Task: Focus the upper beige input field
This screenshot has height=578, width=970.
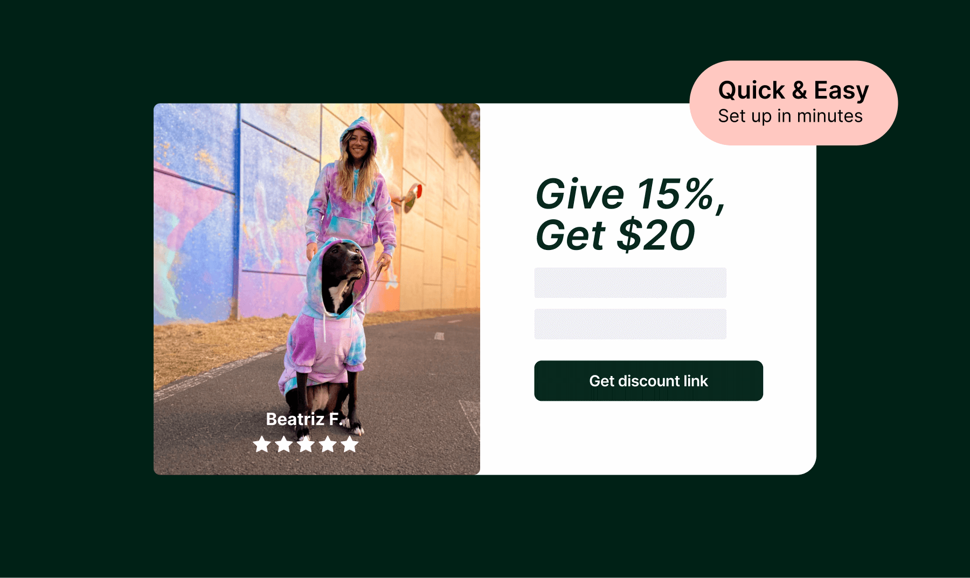Action: pyautogui.click(x=630, y=283)
